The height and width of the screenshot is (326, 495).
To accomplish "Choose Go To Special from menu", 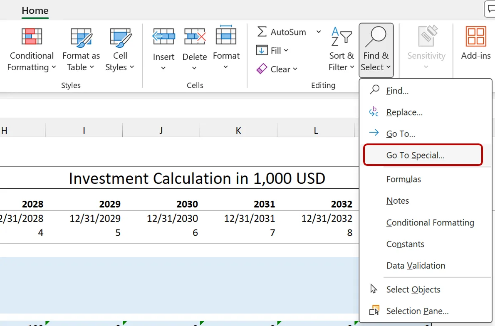I will (x=415, y=156).
